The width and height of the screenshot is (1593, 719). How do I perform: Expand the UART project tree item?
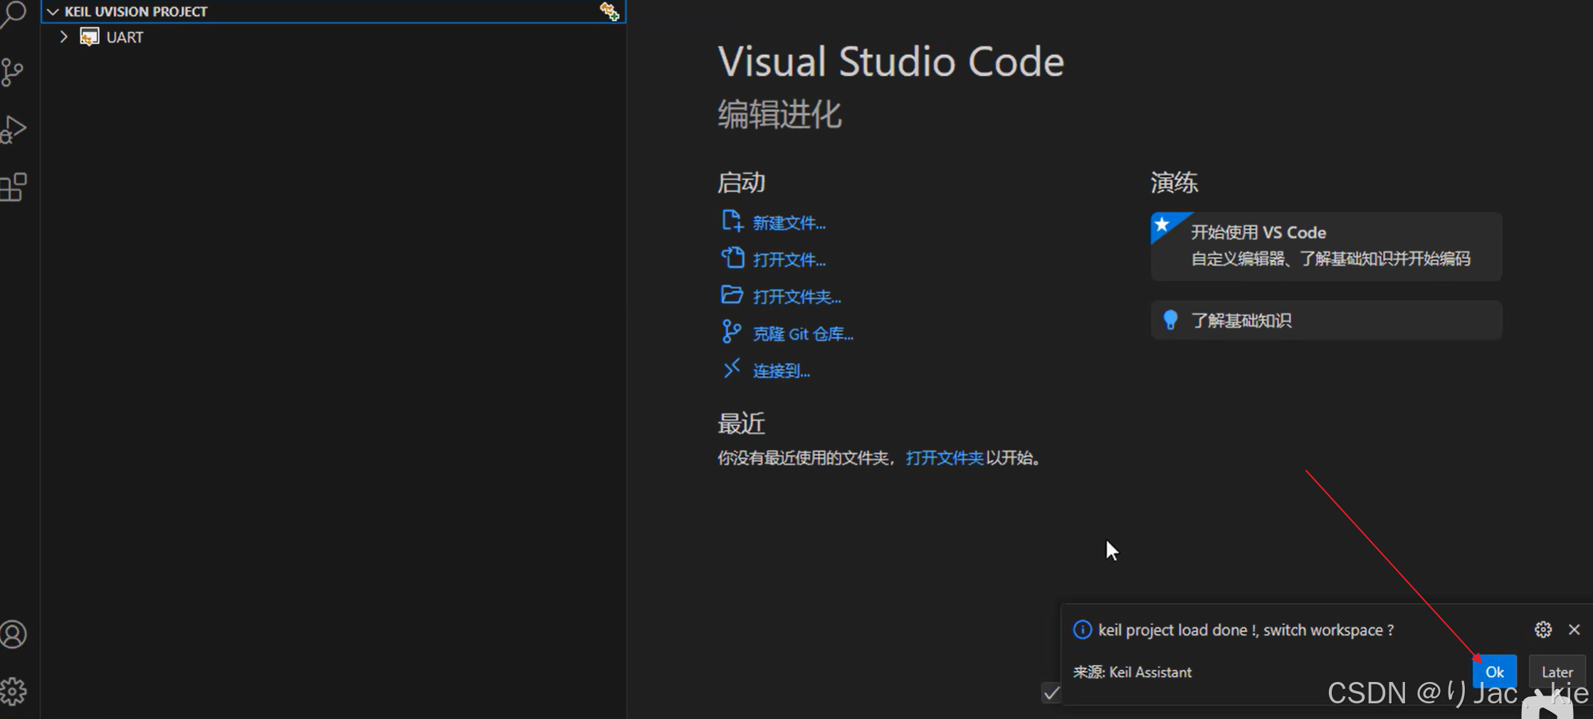63,36
